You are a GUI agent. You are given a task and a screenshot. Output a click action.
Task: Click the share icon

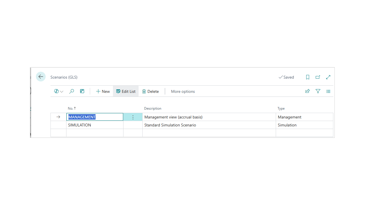307,91
